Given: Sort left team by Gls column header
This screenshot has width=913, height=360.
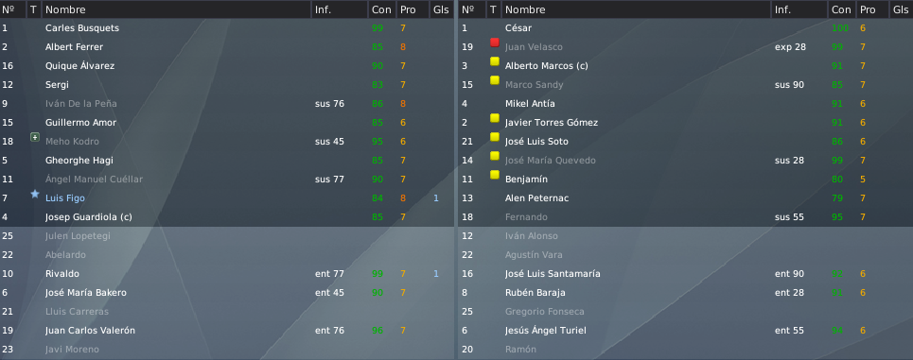Looking at the screenshot, I should [441, 9].
